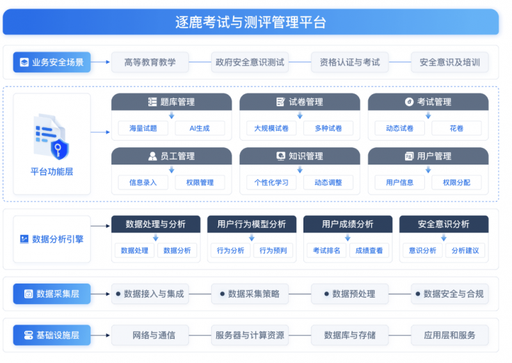
Task: Click the 网络与通信 box
Action: pos(150,335)
